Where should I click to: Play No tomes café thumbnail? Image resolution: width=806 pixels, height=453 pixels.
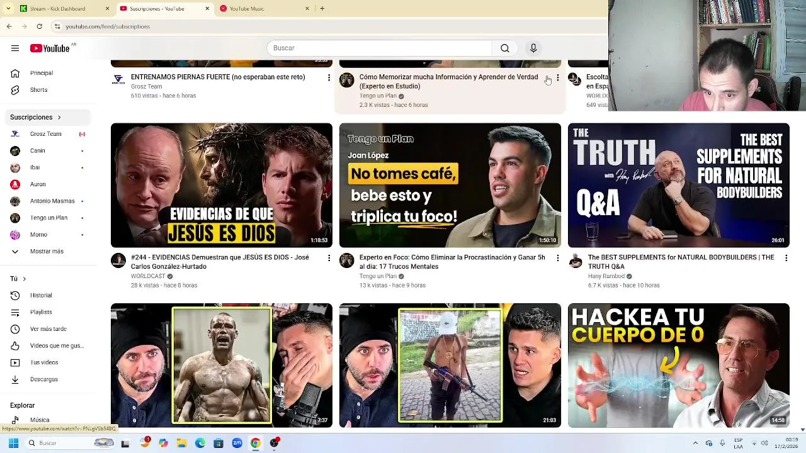450,185
